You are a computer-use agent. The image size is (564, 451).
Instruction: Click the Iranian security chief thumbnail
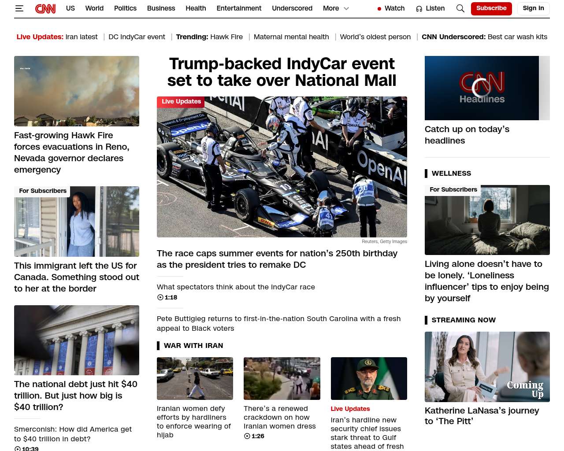[369, 379]
